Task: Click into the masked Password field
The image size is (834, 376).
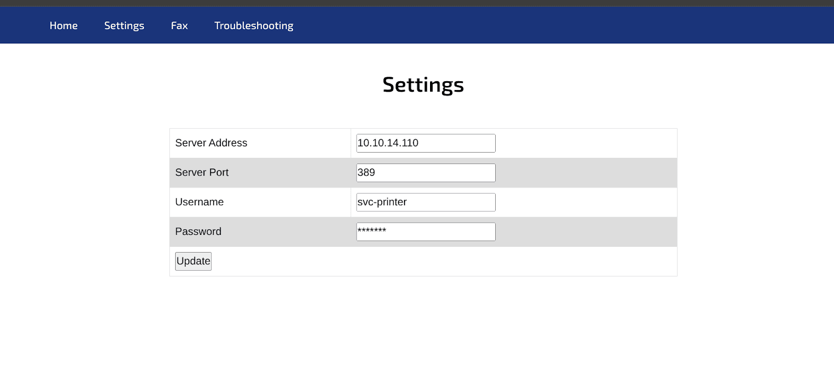Action: [x=425, y=232]
